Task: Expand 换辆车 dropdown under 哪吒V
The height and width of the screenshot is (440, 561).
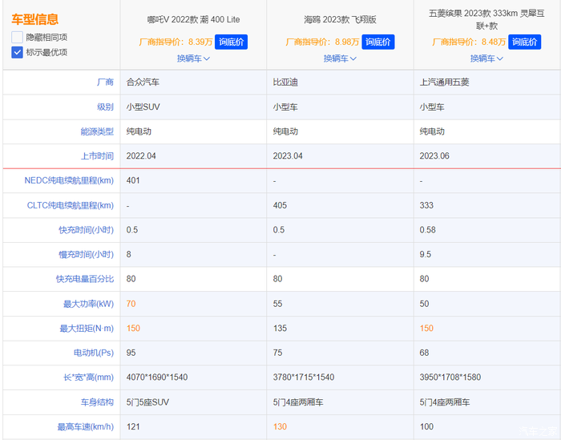Action: point(193,59)
